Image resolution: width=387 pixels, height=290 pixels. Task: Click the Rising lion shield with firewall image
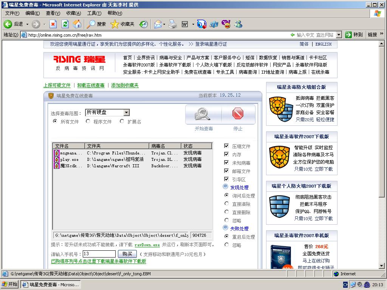point(281,109)
